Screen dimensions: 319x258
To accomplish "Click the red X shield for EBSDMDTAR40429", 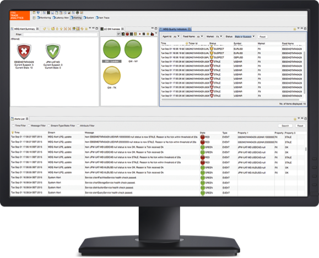I will click(24, 51).
